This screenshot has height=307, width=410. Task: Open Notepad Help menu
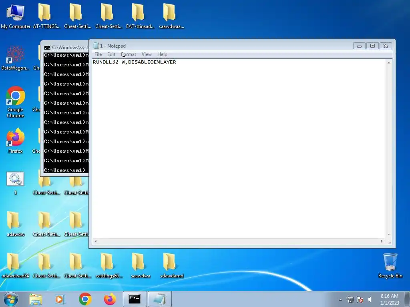[x=162, y=54]
